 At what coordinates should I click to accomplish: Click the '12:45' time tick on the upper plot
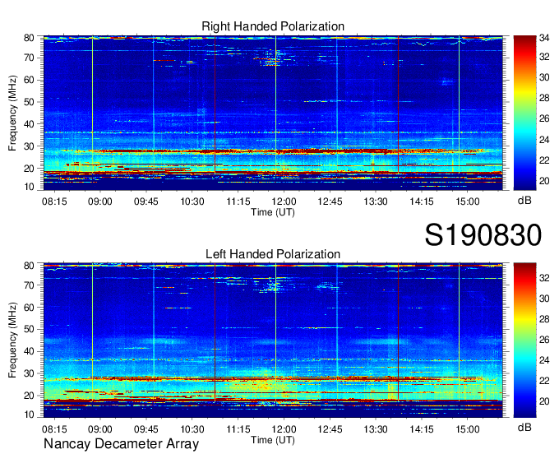[x=330, y=202]
